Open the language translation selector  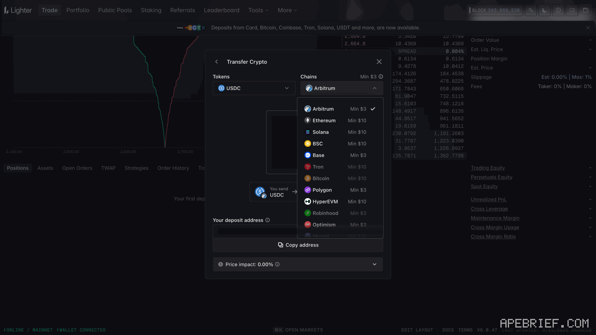pyautogui.click(x=531, y=10)
